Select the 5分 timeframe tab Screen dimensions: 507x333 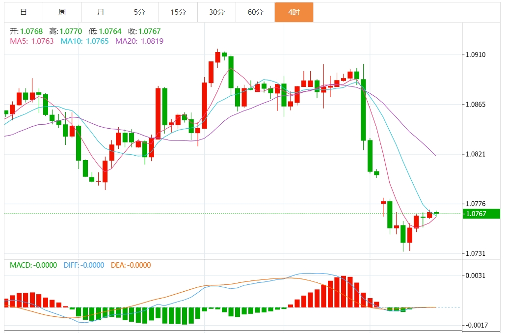click(139, 12)
